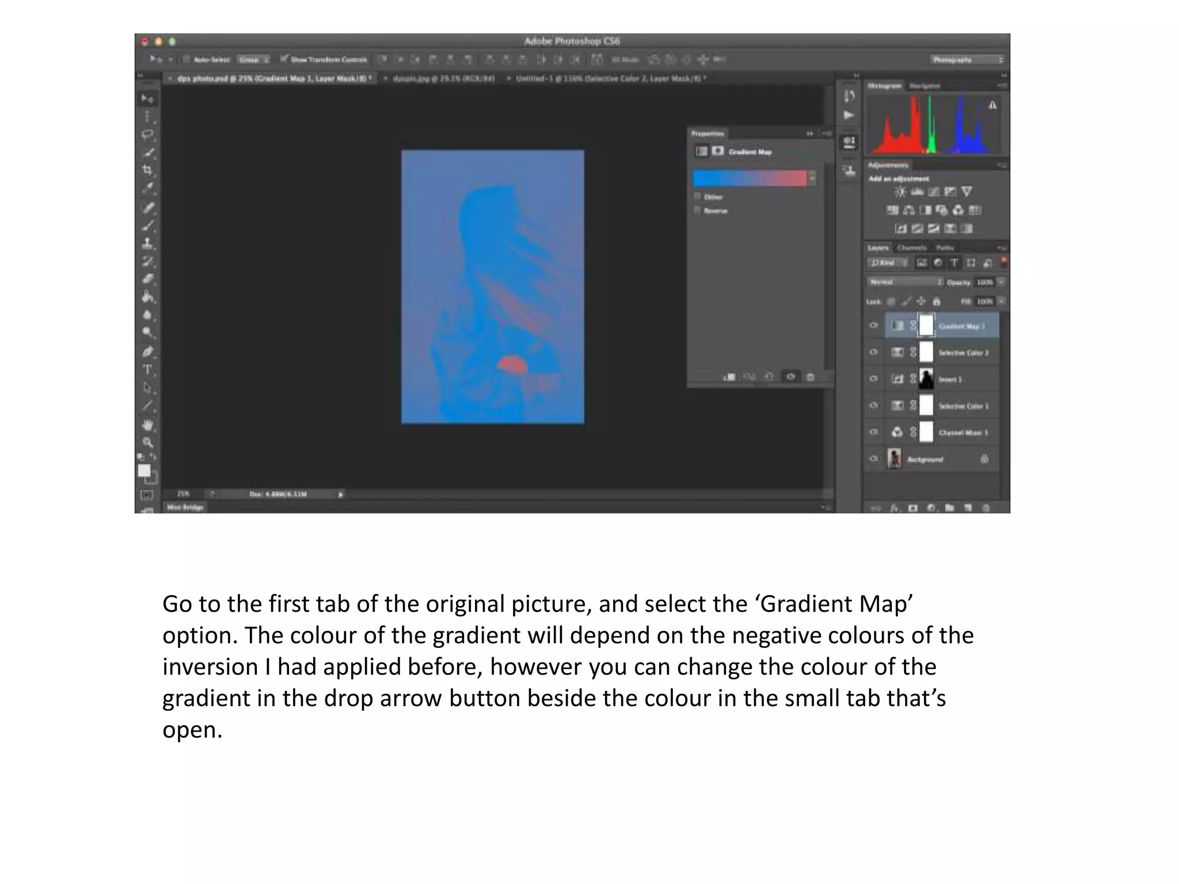Viewport: 1179px width, 884px height.
Task: Select the Move tool in toolbox
Action: [x=147, y=99]
